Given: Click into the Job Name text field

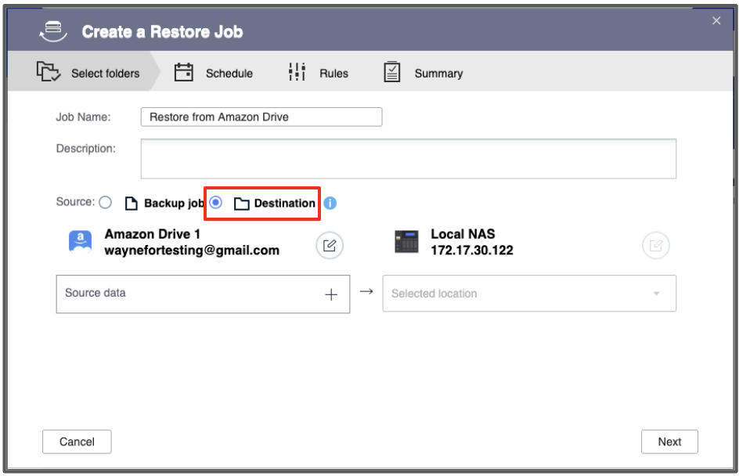Looking at the screenshot, I should (261, 117).
